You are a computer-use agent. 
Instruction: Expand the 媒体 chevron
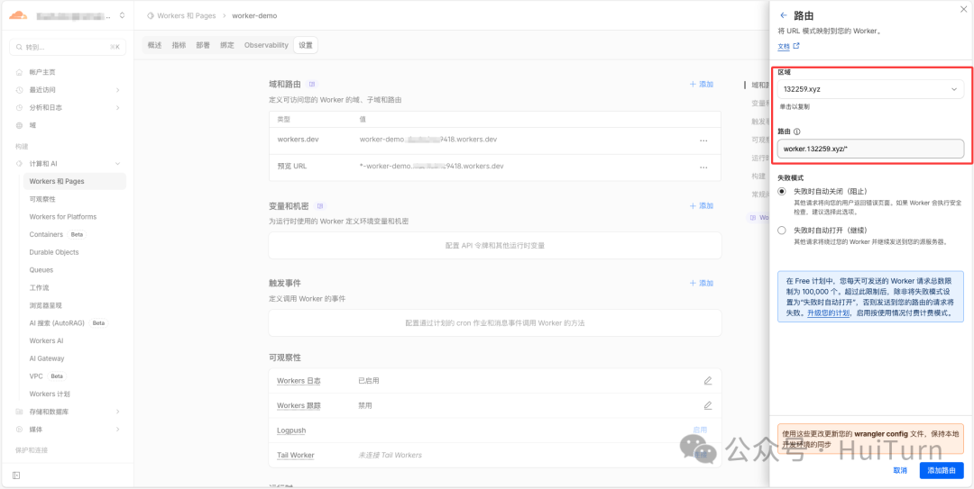pyautogui.click(x=118, y=430)
